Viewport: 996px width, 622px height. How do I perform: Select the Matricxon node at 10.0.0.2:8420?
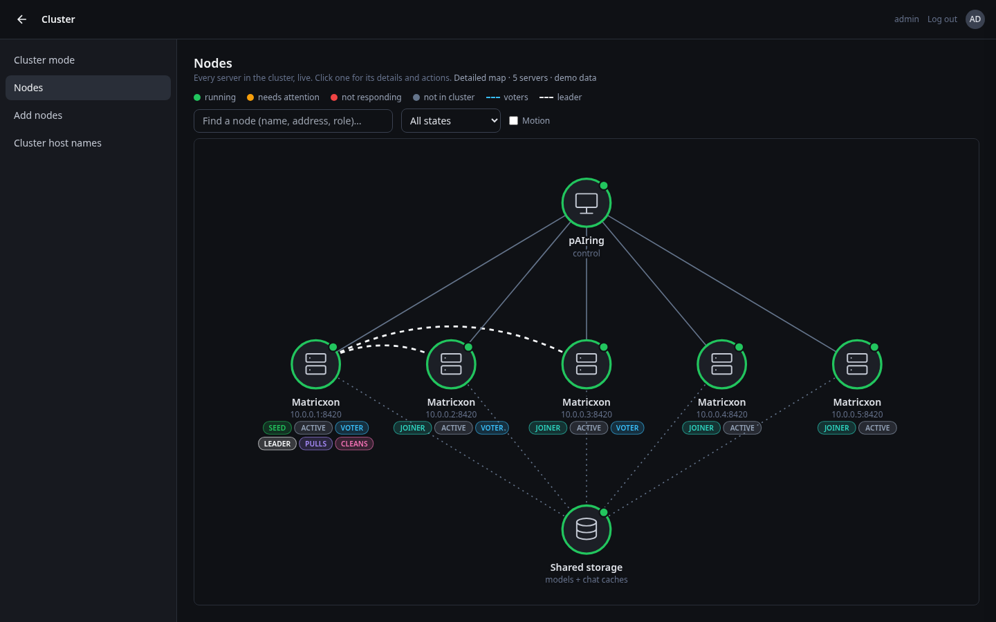[x=451, y=364]
